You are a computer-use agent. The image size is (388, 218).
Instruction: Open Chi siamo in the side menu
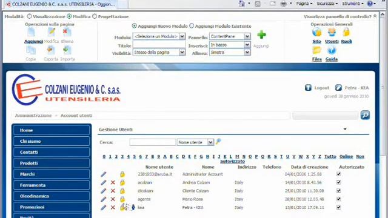coord(52,141)
